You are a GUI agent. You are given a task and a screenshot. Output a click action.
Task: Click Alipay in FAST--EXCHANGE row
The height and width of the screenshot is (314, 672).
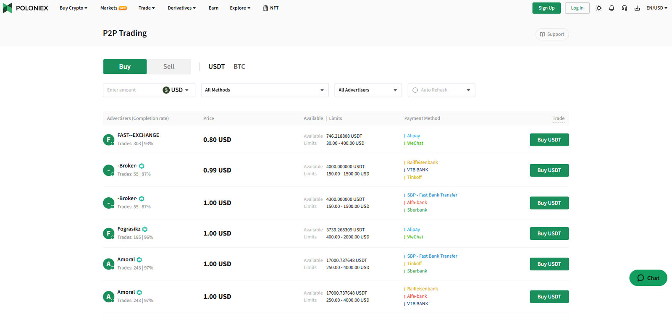413,136
